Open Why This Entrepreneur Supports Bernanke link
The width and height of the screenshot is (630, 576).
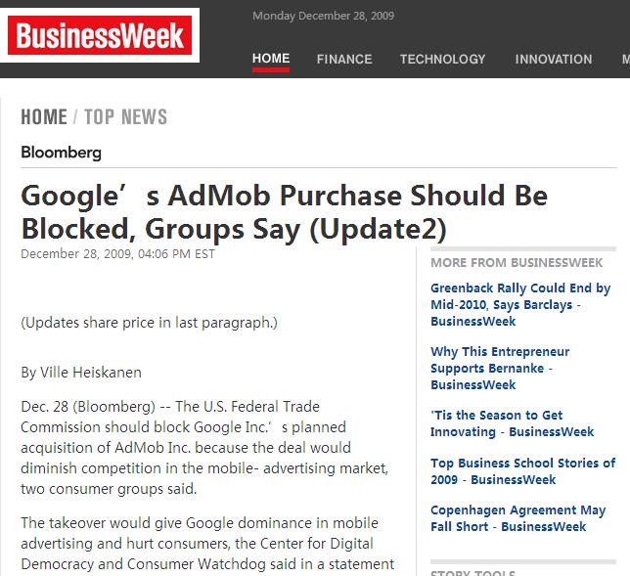pyautogui.click(x=500, y=368)
